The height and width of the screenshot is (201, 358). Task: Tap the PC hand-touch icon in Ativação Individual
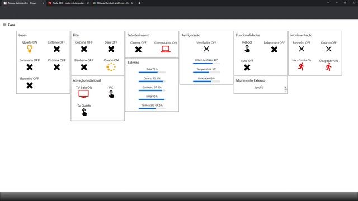click(111, 94)
